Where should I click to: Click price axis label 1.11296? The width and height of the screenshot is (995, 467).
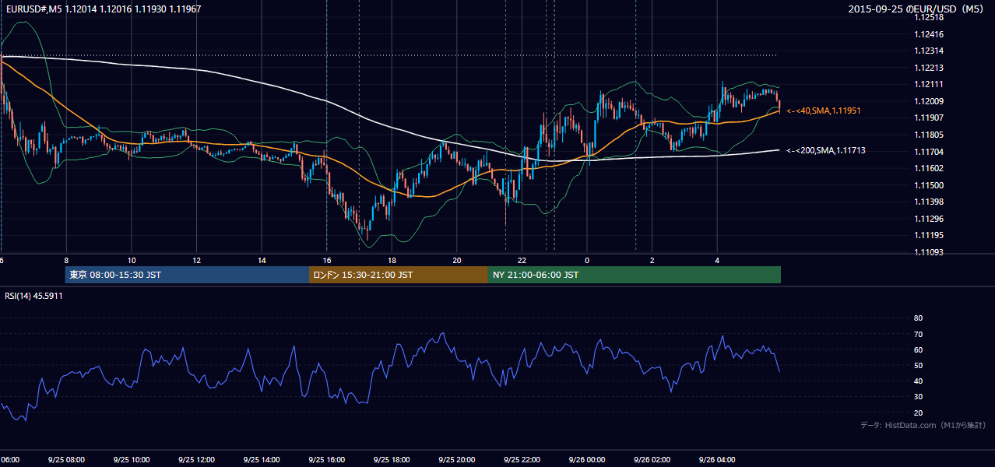click(x=930, y=219)
